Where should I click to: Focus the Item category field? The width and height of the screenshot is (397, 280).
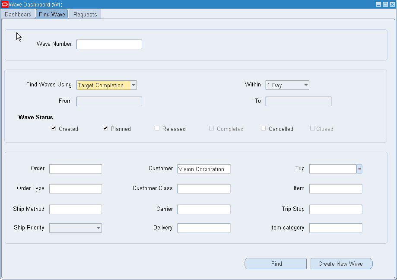(336, 228)
